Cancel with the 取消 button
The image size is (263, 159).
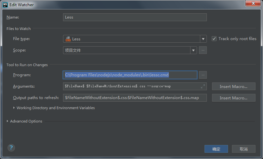243,149
